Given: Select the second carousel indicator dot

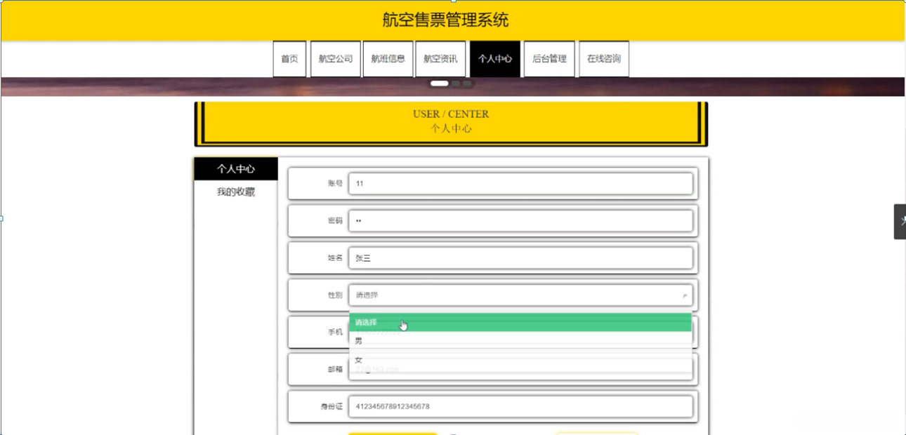Looking at the screenshot, I should (456, 83).
